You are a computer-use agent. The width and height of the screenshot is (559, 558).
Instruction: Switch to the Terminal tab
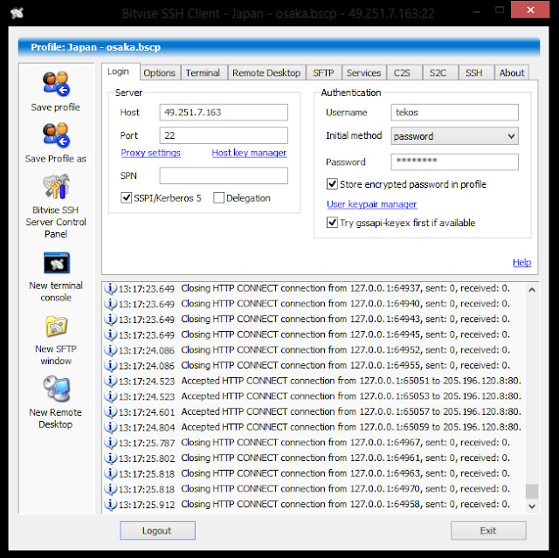coord(203,72)
